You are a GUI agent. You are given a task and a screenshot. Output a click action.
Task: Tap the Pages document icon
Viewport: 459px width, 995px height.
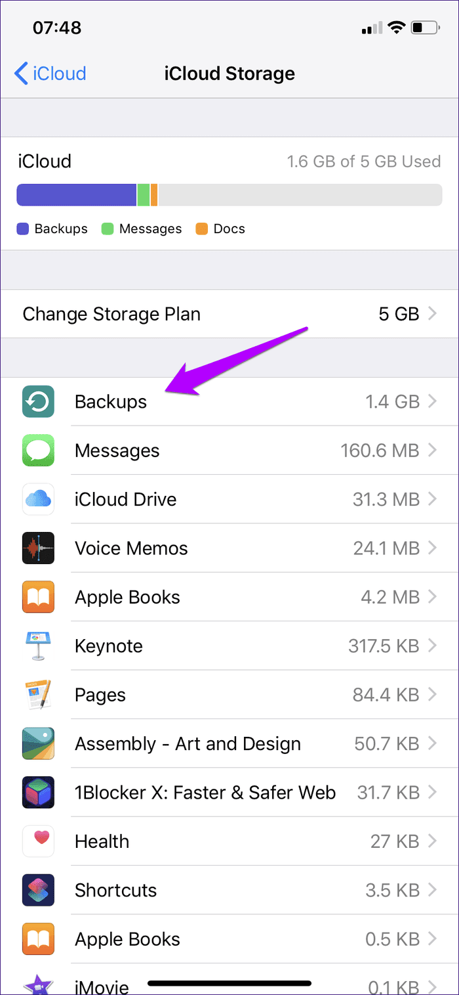point(38,695)
